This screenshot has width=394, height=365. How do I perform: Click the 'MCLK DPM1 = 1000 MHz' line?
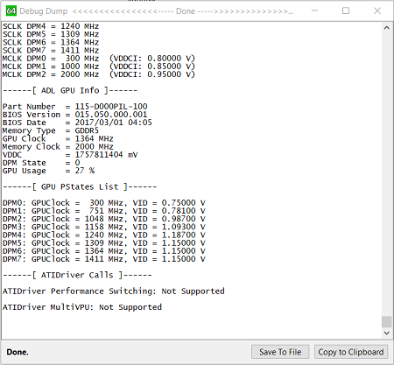(99, 67)
